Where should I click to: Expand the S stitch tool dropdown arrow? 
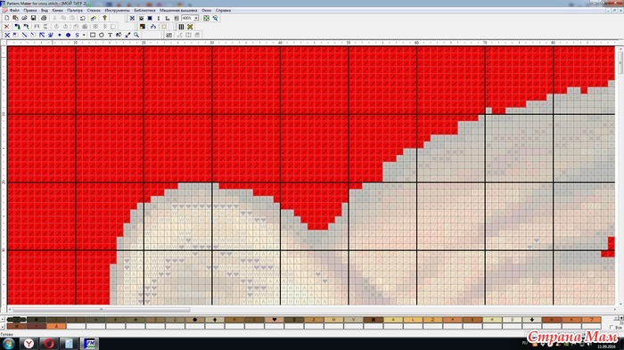pos(84,35)
